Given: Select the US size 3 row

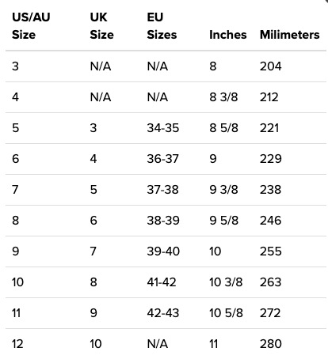Looking at the screenshot, I should pyautogui.click(x=166, y=66).
